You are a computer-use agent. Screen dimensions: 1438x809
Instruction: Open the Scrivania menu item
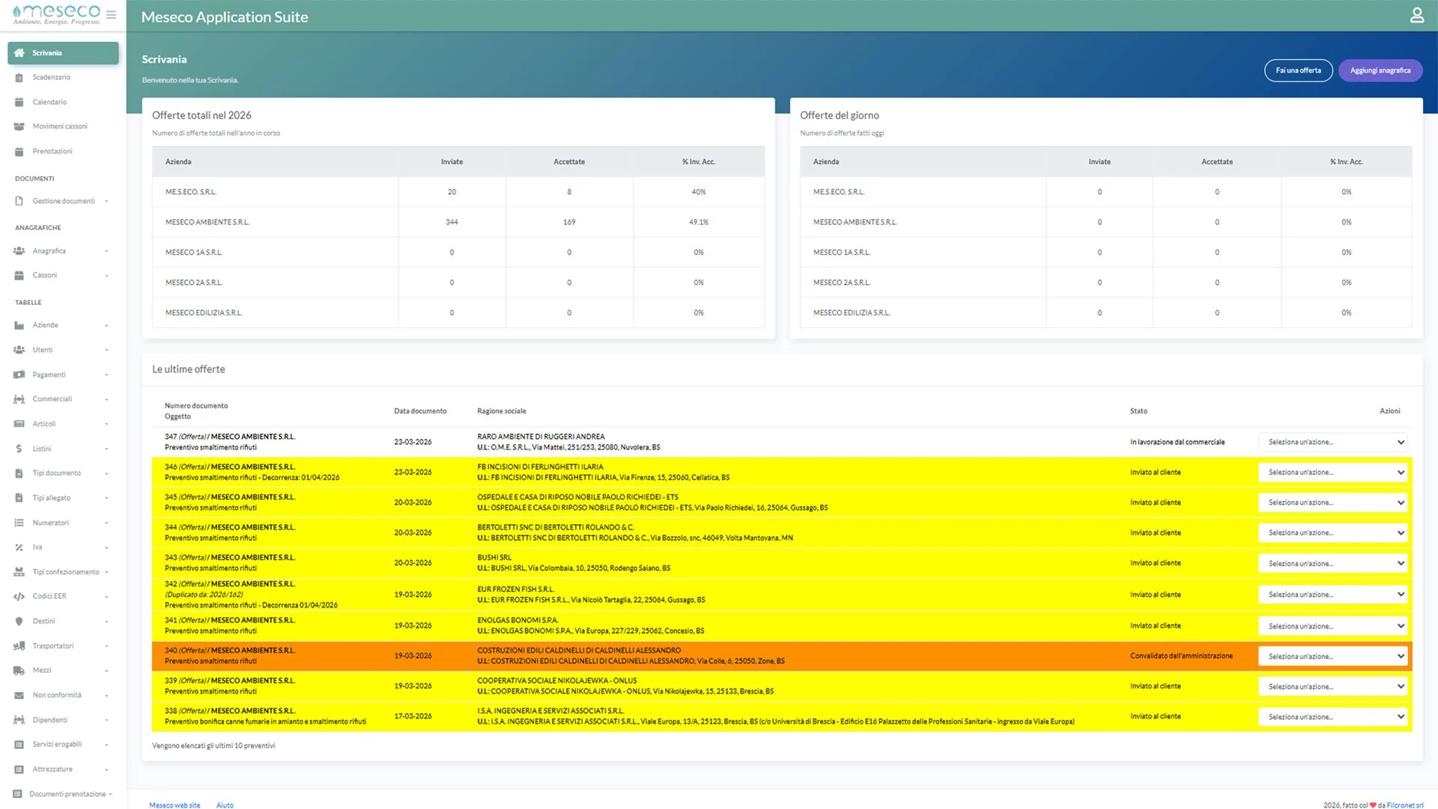63,53
